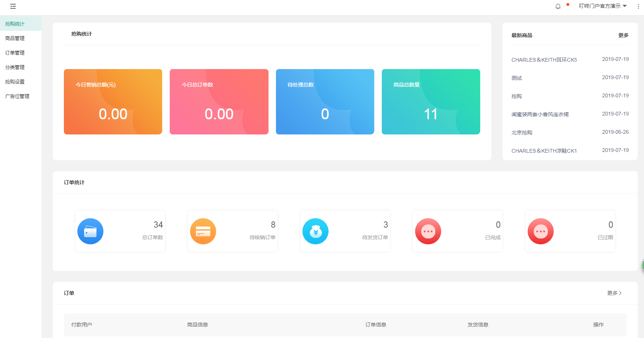
Task: Click the 已完成 label
Action: (x=493, y=237)
